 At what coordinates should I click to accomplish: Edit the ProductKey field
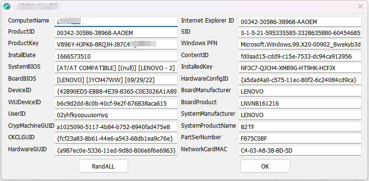(x=116, y=44)
